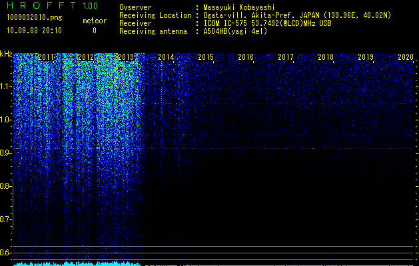
Task: Click the Ogata-vill. Akita-Pref. JAPAN location text
Action: (297, 15)
